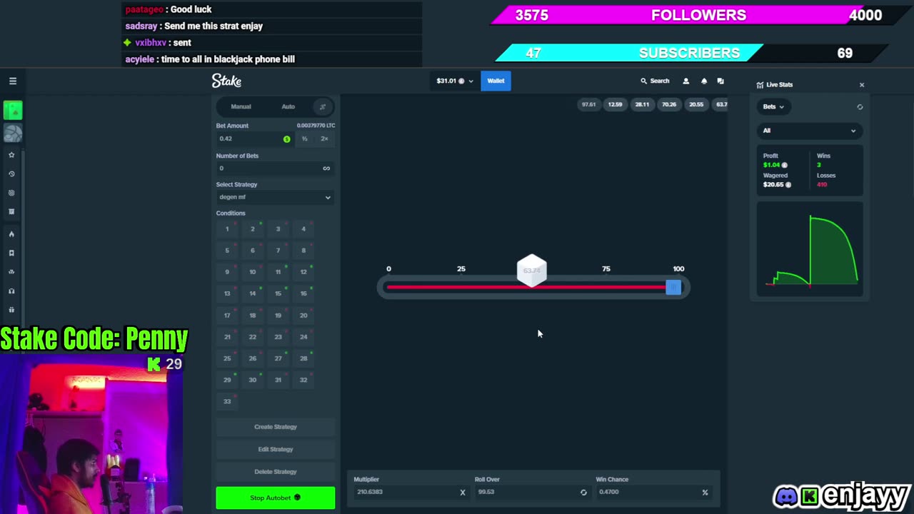Open Recent history clock icon in sidebar
The image size is (914, 514).
[x=11, y=173]
